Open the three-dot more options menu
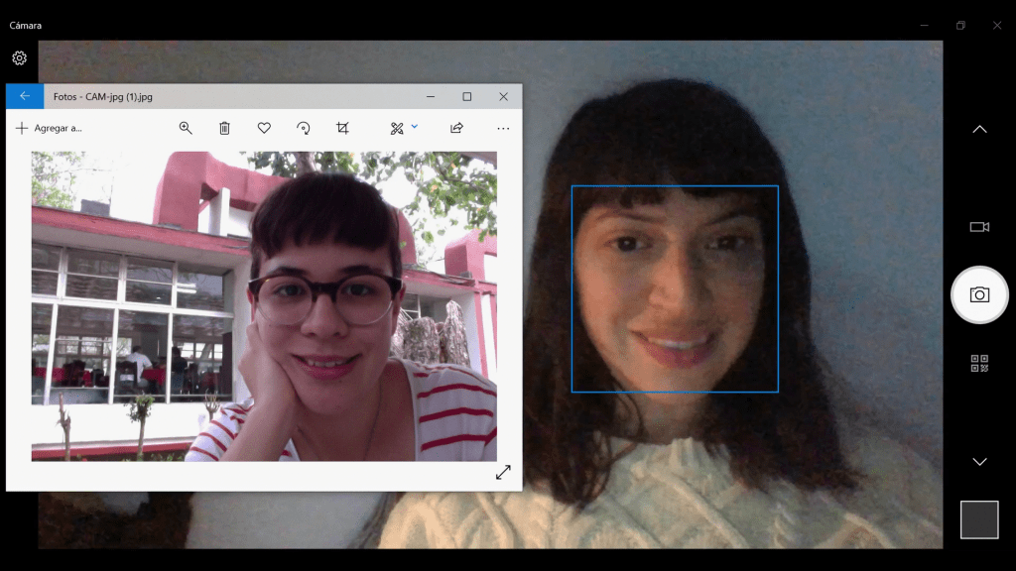This screenshot has width=1016, height=571. click(x=503, y=128)
